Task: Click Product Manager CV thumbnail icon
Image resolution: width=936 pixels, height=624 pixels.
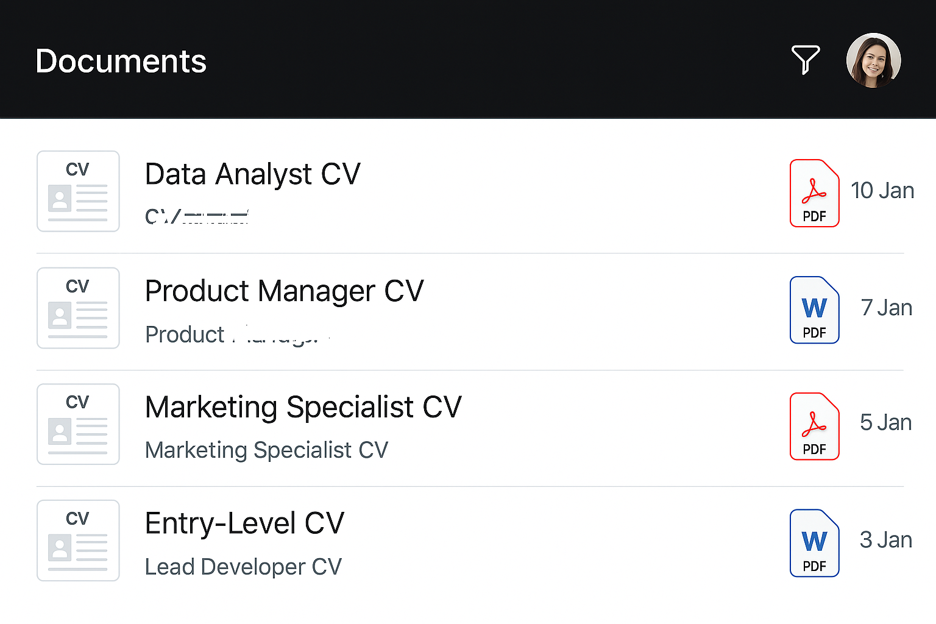Action: (x=78, y=308)
